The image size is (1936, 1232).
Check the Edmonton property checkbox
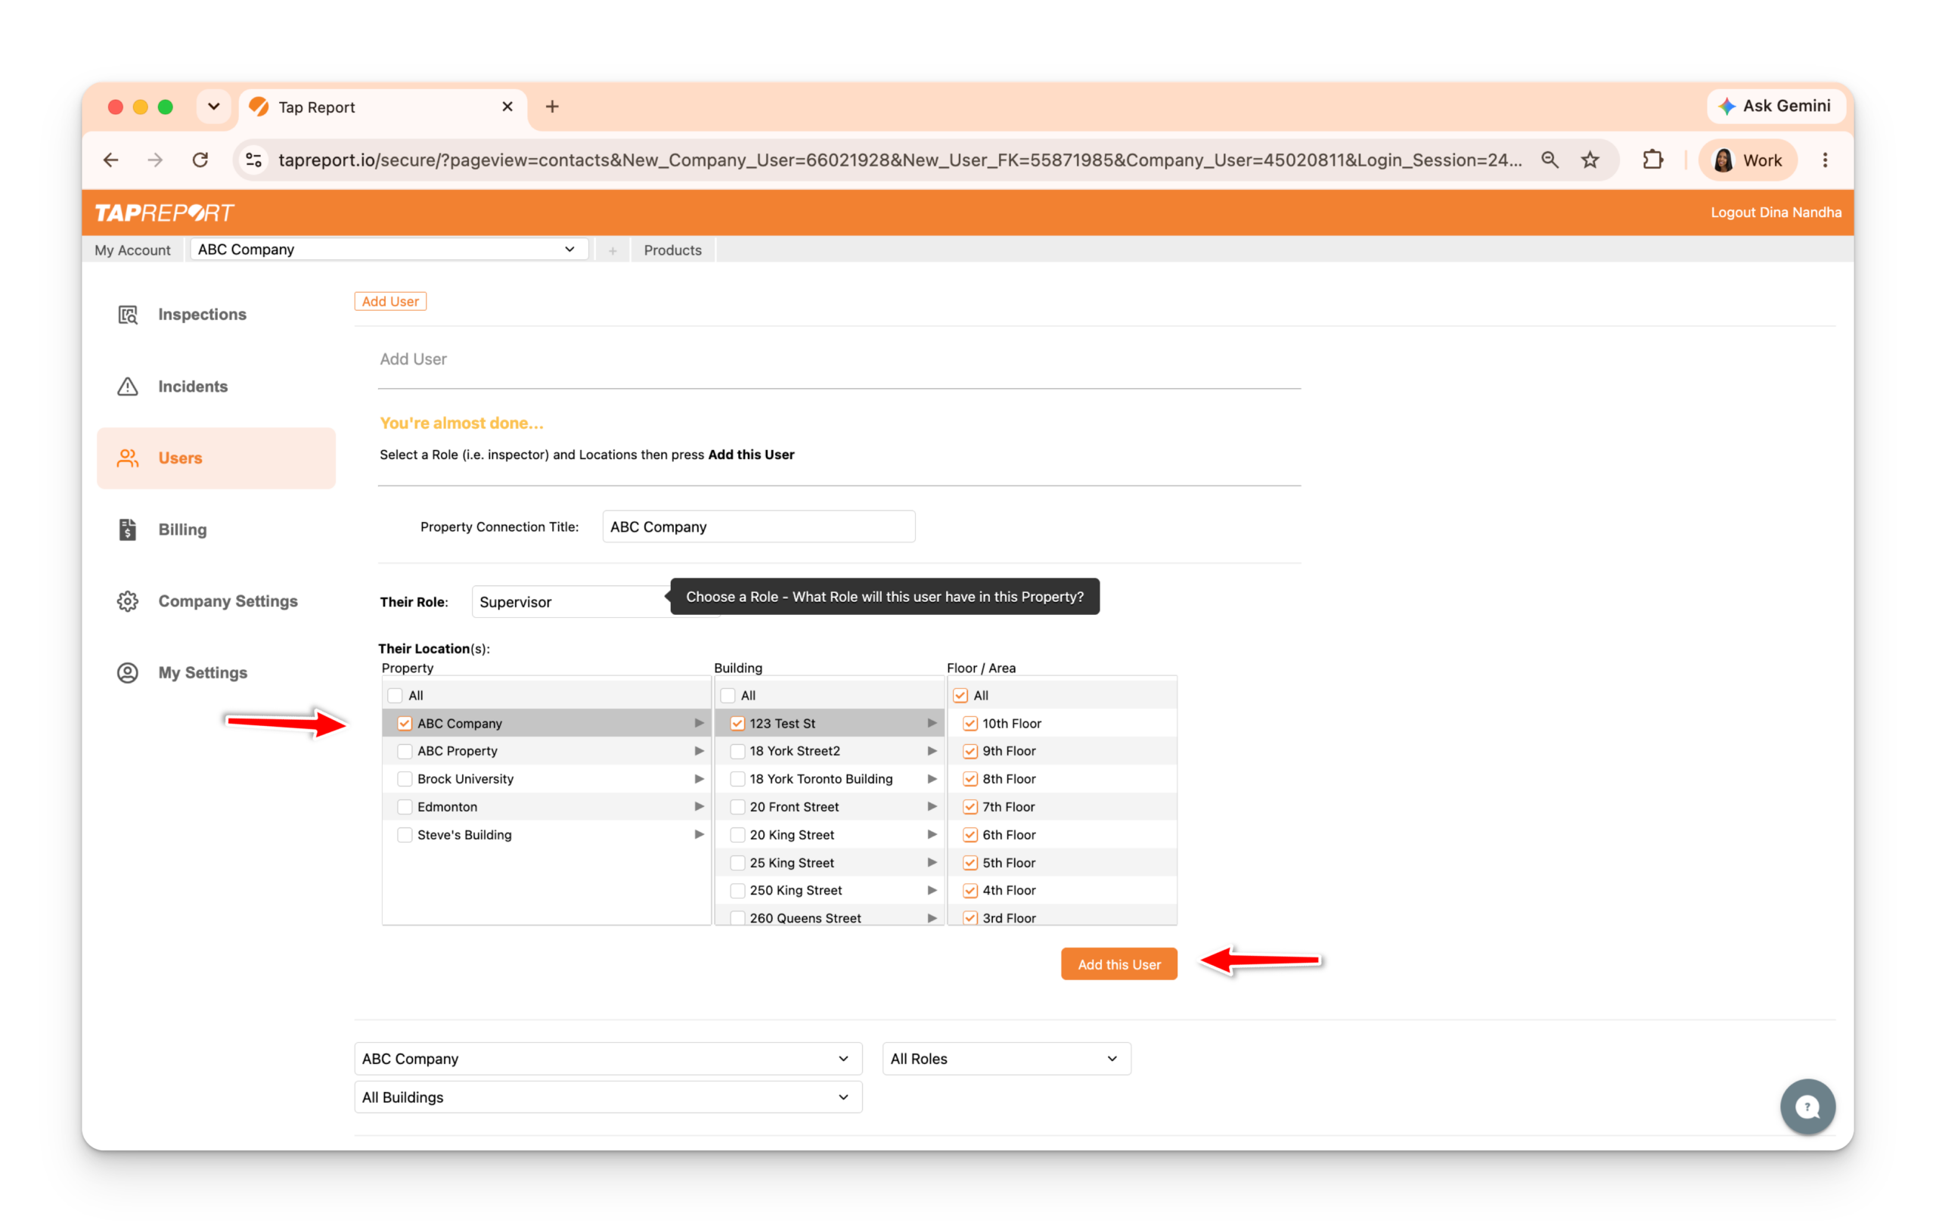[405, 808]
